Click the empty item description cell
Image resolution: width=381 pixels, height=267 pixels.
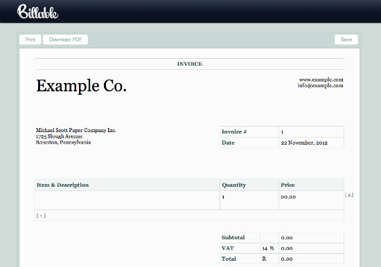point(127,201)
